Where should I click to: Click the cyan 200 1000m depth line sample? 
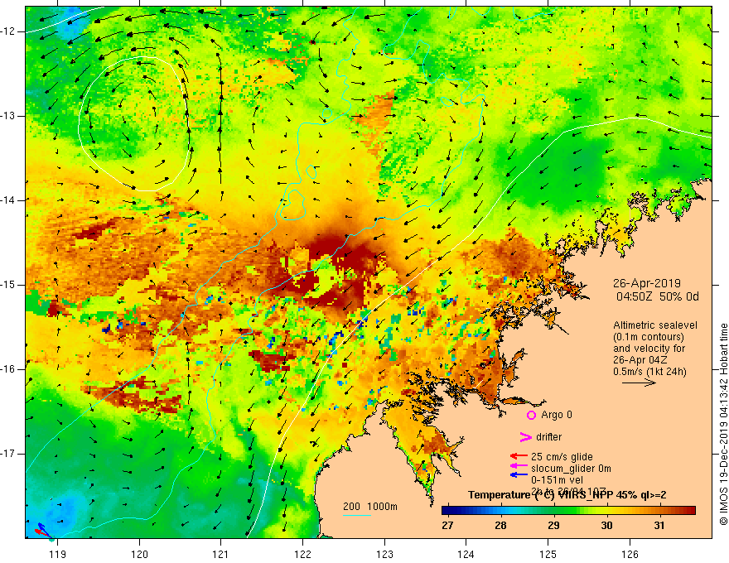[x=356, y=515]
